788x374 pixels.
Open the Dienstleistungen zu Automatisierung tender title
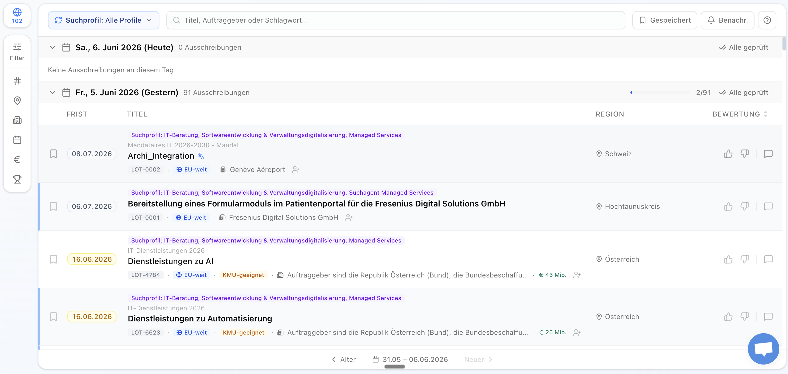[200, 319]
